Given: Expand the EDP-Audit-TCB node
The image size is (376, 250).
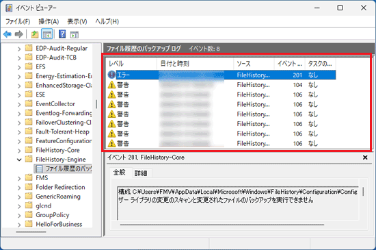Looking at the screenshot, I should click(19, 58).
